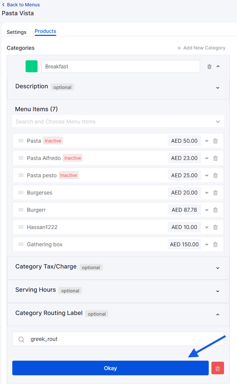
Task: Click the red delete routing label button
Action: (x=218, y=368)
